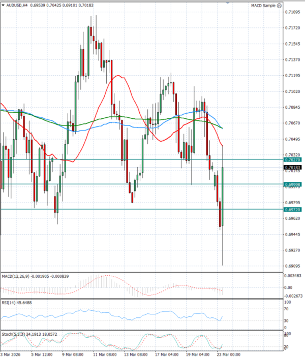Click the Stoch(5,3,3) indicator label
The image size is (305, 357).
tap(12, 335)
